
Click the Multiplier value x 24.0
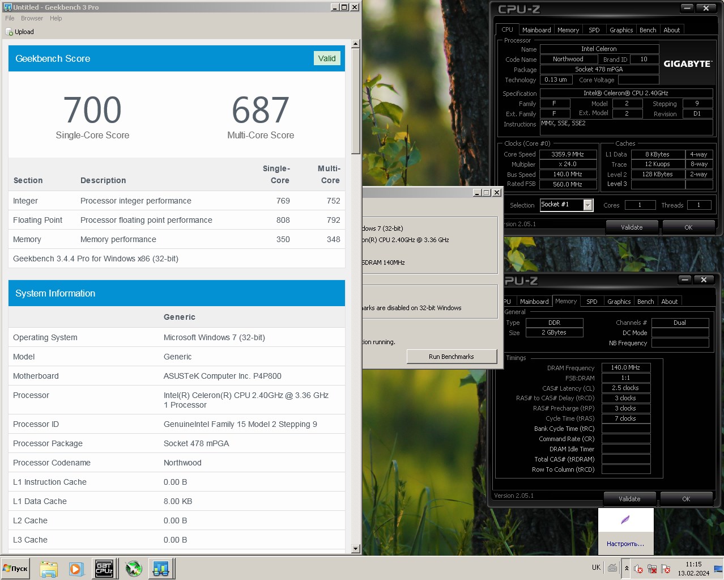pos(568,164)
